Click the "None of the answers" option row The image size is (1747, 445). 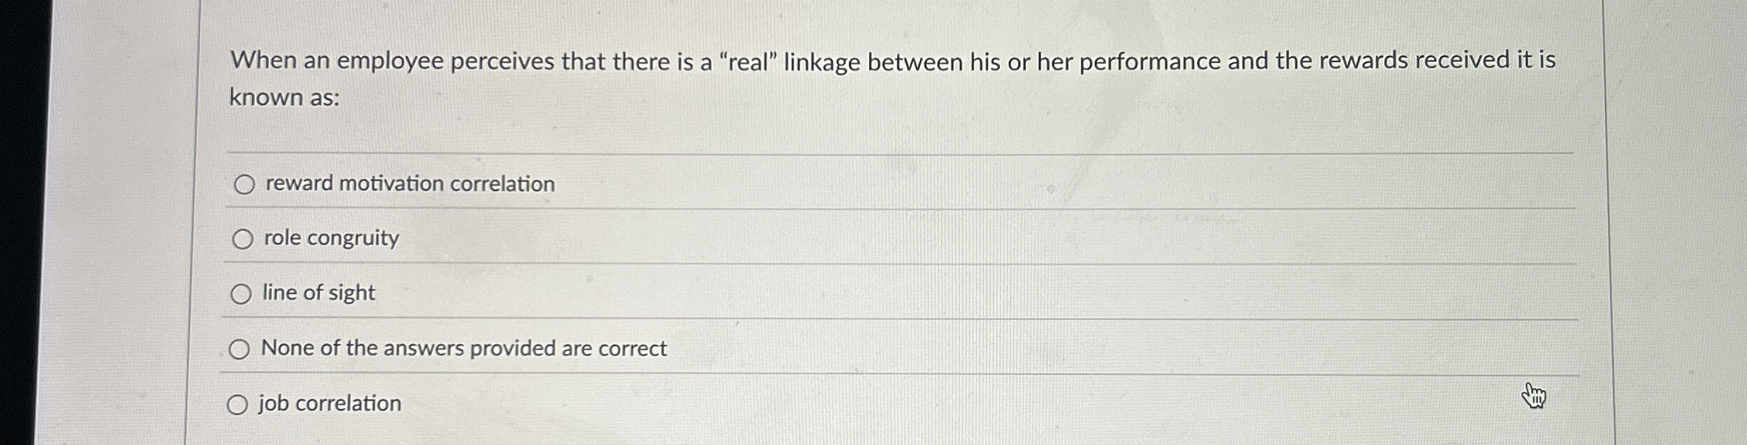[x=463, y=348]
